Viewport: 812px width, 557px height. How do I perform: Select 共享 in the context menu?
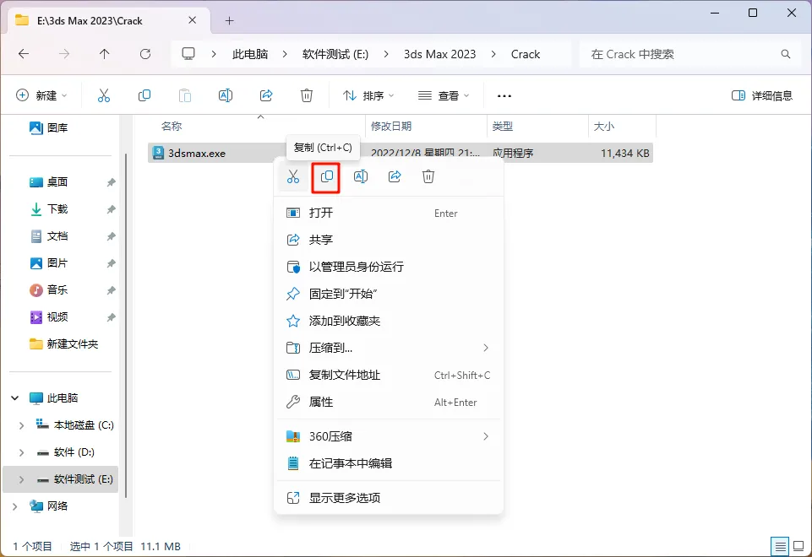(x=389, y=240)
